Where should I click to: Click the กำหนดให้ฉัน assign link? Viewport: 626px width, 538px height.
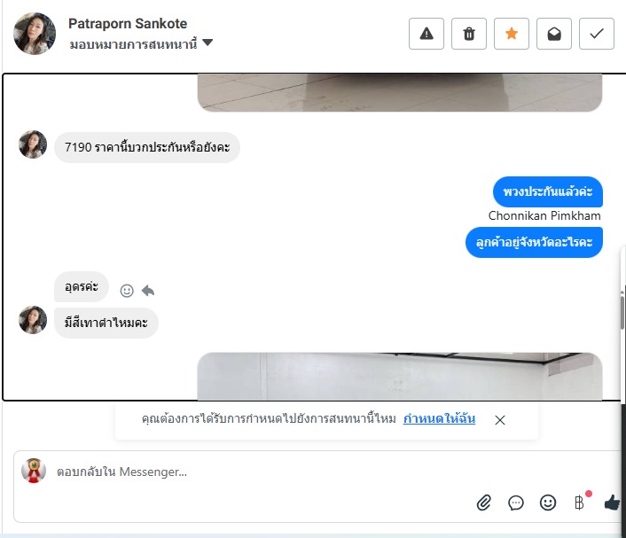point(439,418)
